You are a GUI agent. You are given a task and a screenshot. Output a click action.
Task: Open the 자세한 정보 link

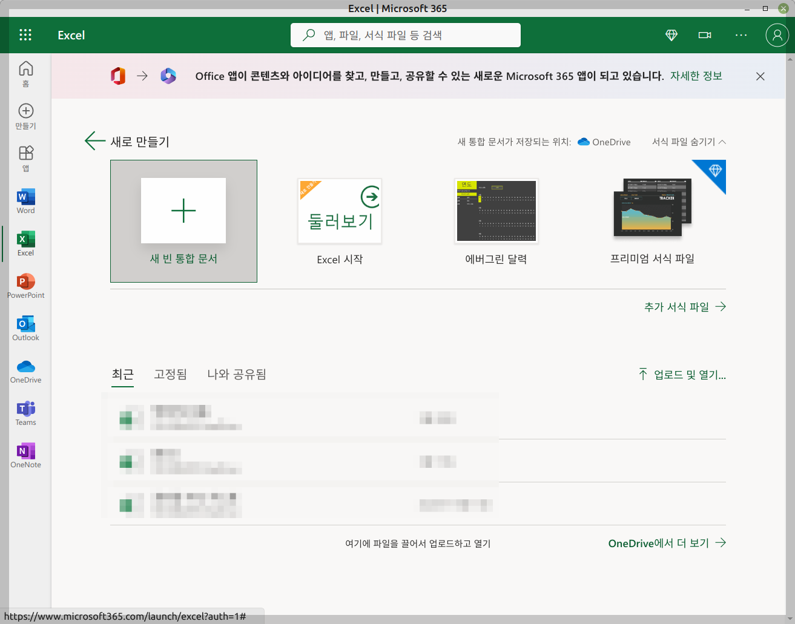click(696, 76)
